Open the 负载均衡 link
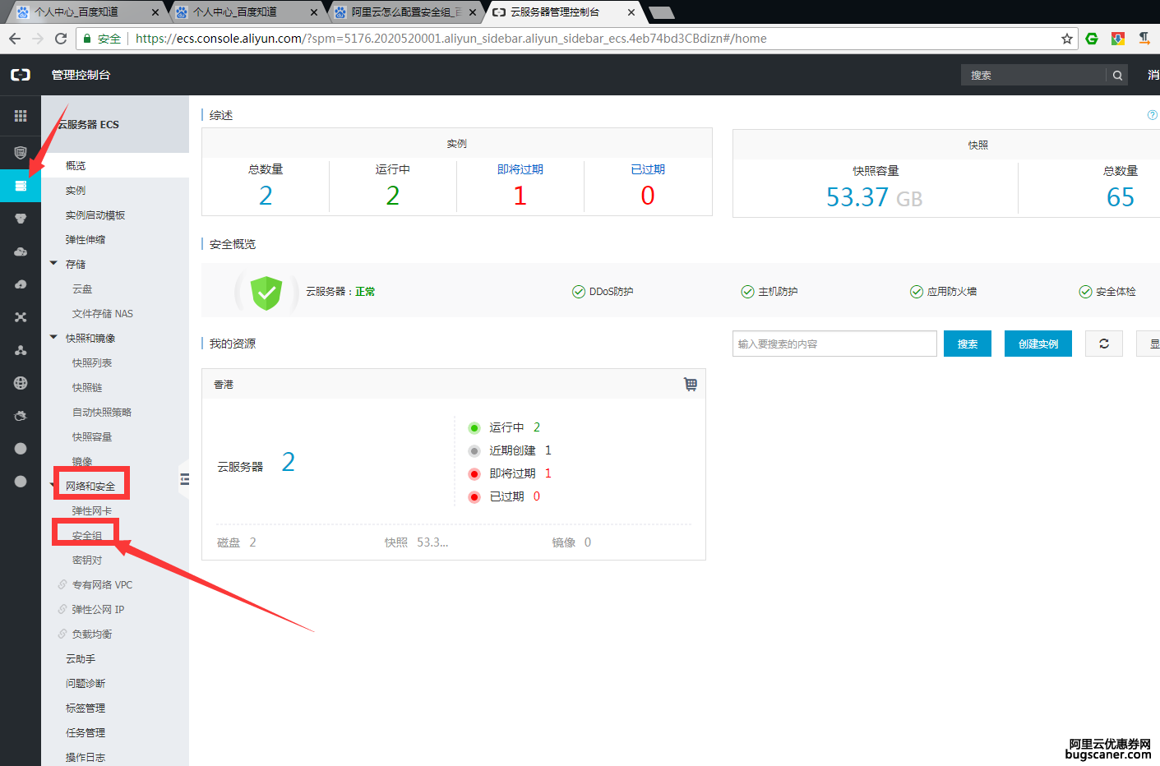This screenshot has width=1160, height=766. pos(92,634)
